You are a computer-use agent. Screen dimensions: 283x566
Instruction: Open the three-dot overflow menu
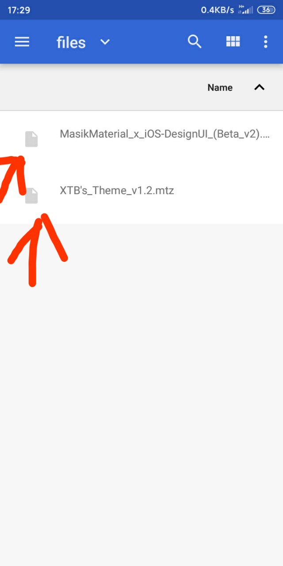(265, 42)
